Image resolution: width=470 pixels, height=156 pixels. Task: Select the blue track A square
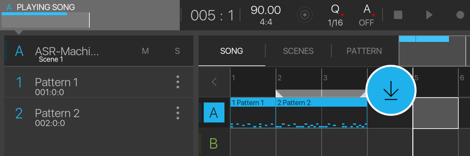214,113
